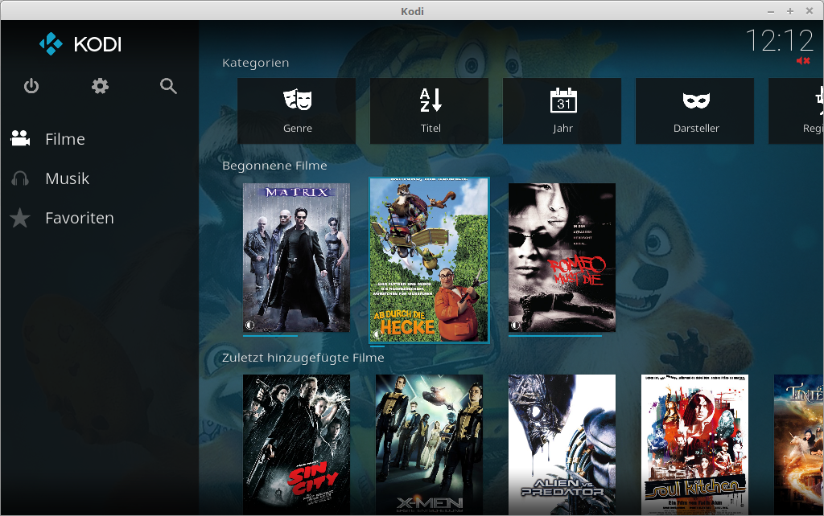Select Filme in the sidebar menu
Screen dimensions: 824x516
click(x=65, y=139)
